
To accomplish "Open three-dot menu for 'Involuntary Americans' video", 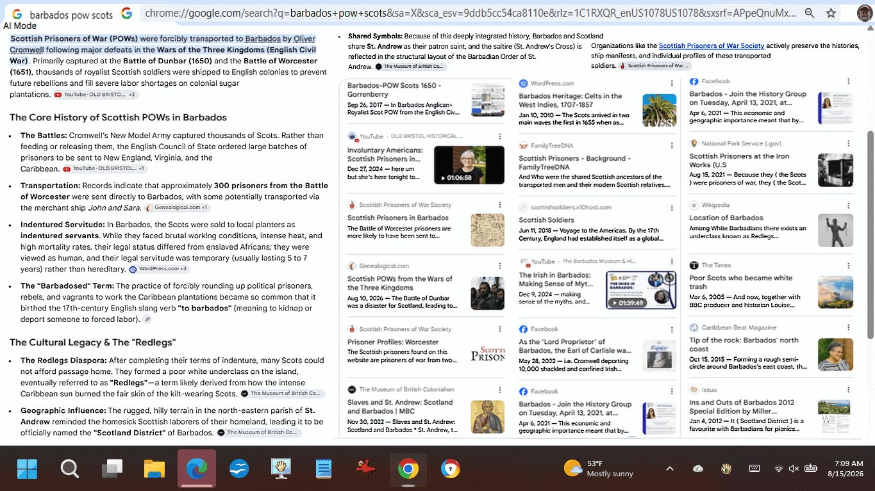I will tap(501, 136).
